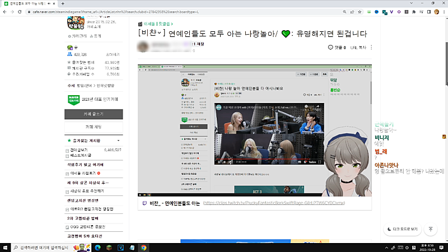This screenshot has height=252, width=448.
Task: Reload the page with the refresh icon
Action: point(20,12)
